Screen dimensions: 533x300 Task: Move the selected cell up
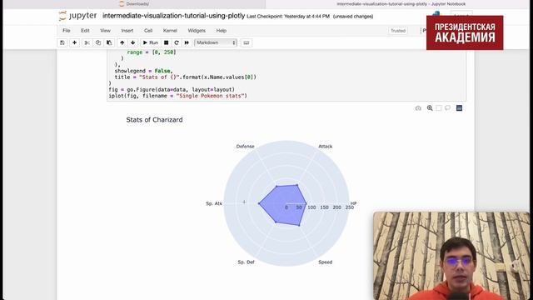click(x=122, y=42)
